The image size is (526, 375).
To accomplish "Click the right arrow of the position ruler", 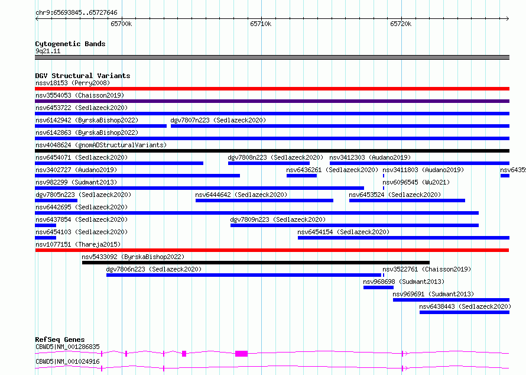I will click(508, 18).
